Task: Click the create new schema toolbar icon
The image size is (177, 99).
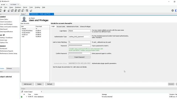Action: point(9,10)
